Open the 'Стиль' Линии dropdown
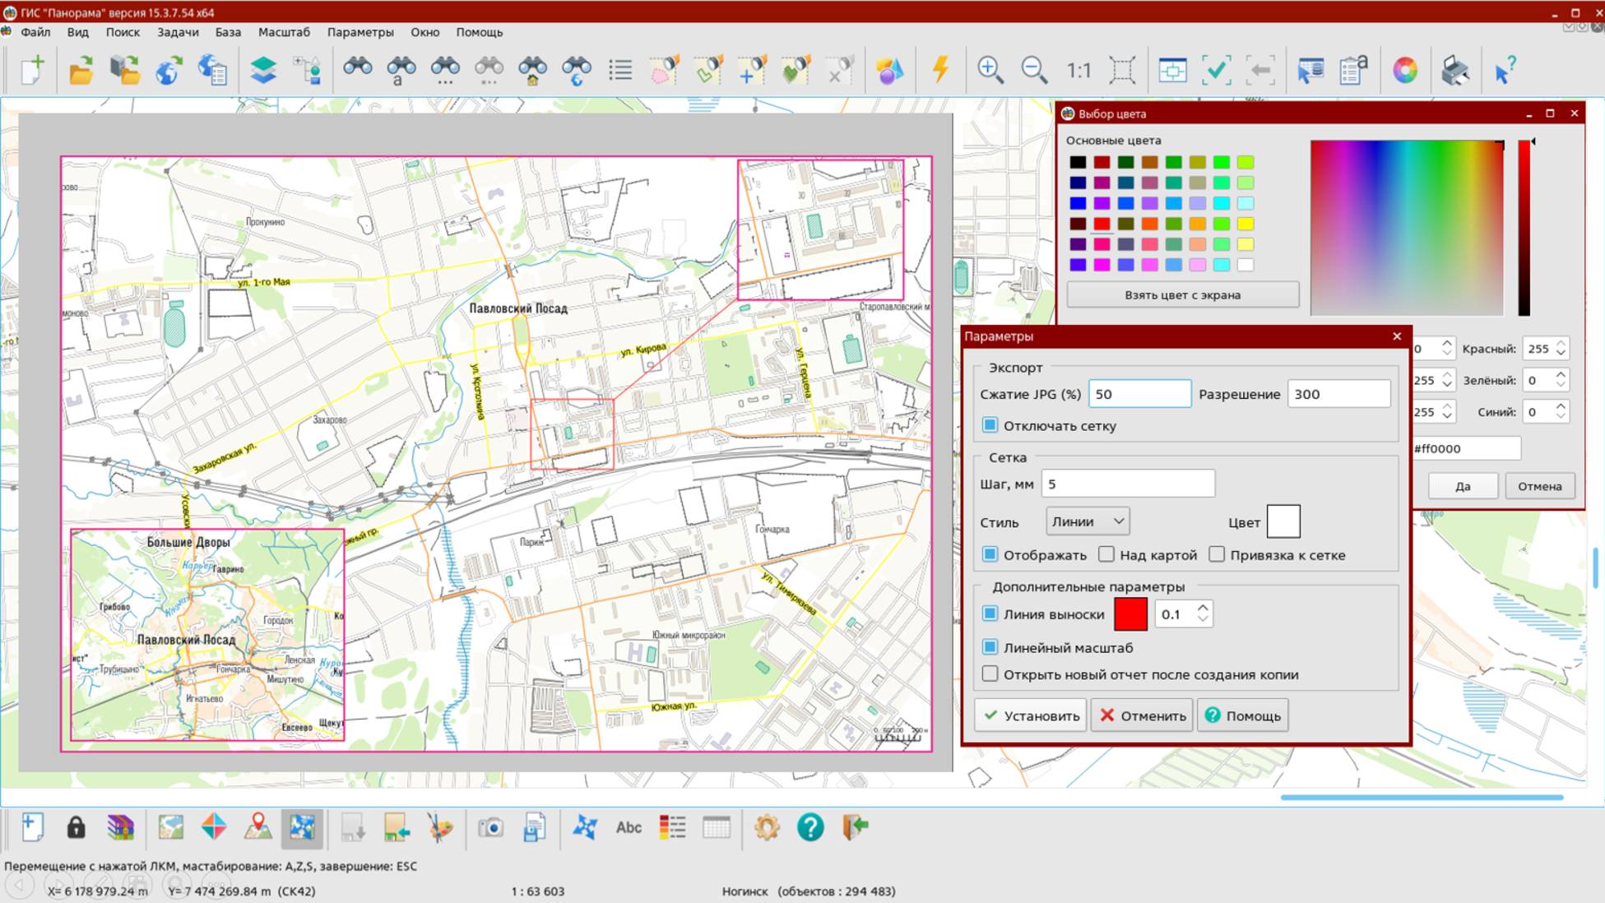The height and width of the screenshot is (903, 1605). click(1088, 521)
